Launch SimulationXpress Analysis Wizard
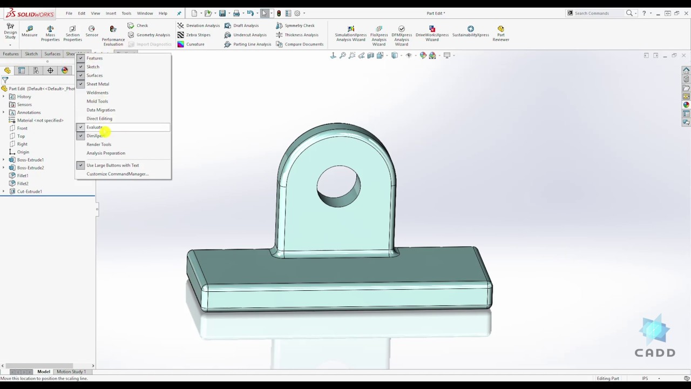 click(x=351, y=33)
